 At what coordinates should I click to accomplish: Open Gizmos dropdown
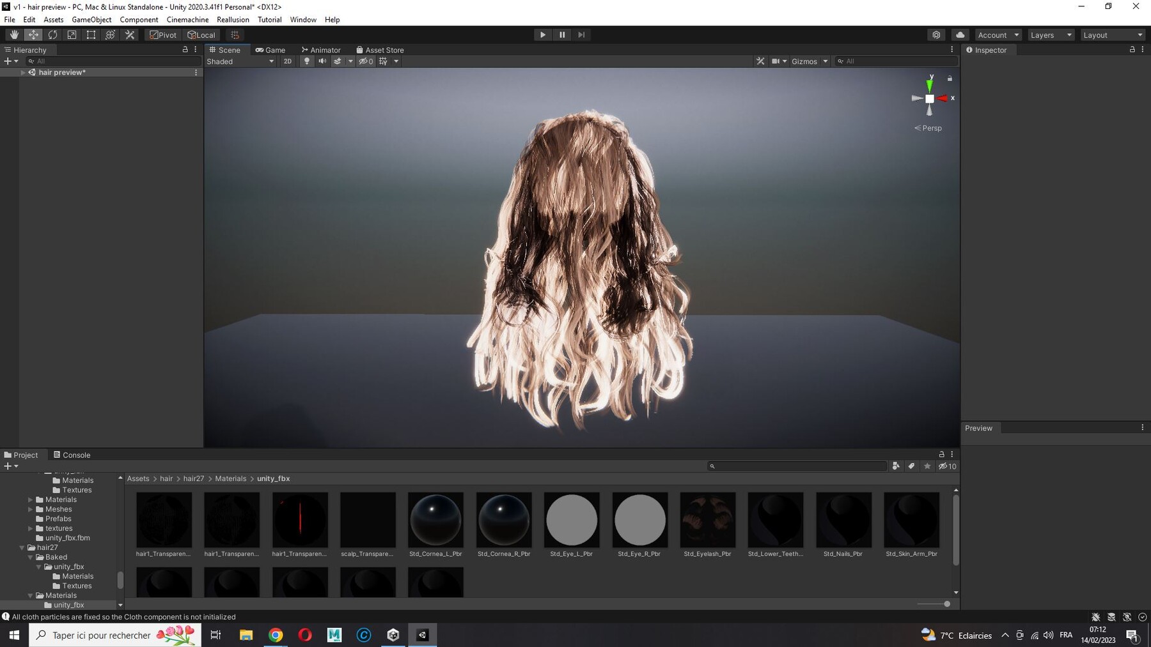coord(810,61)
